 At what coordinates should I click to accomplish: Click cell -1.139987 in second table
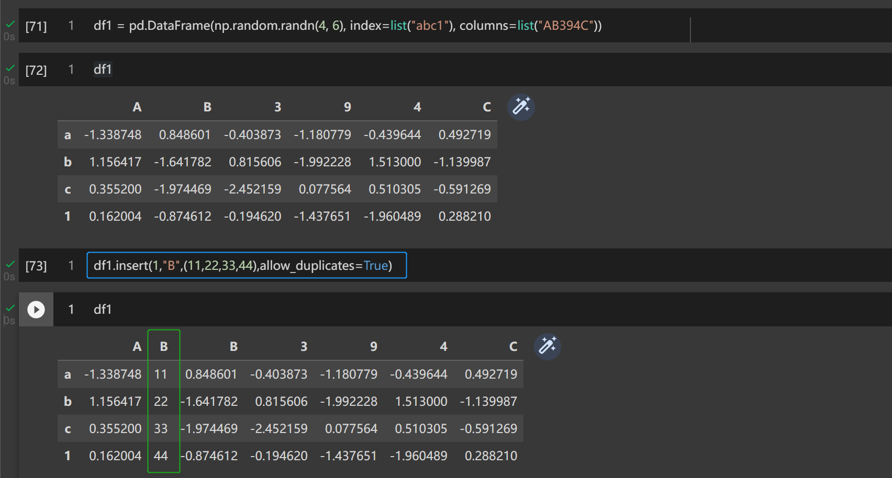(x=488, y=402)
